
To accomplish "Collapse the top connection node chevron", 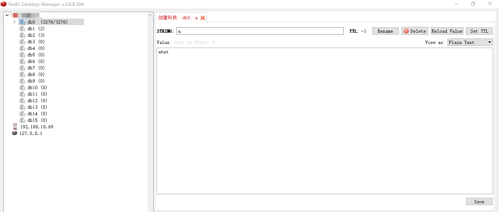I will click(7, 15).
